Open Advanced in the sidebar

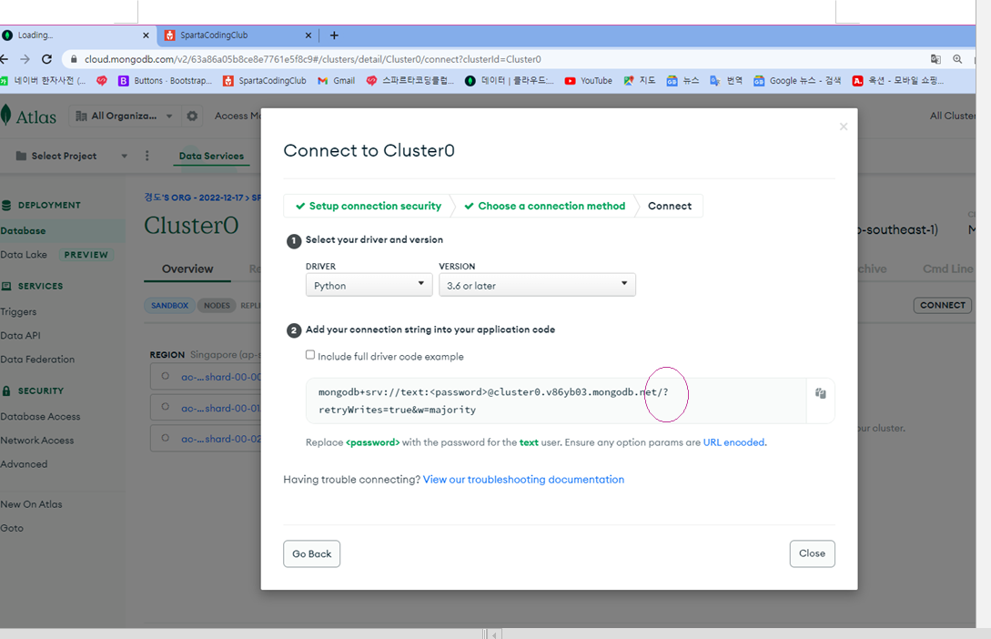24,464
